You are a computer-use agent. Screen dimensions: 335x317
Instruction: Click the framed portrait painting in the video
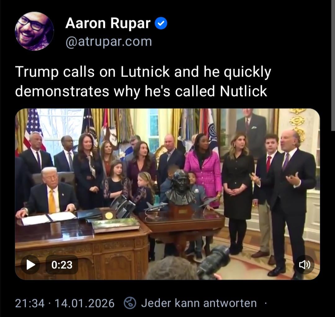(249, 132)
